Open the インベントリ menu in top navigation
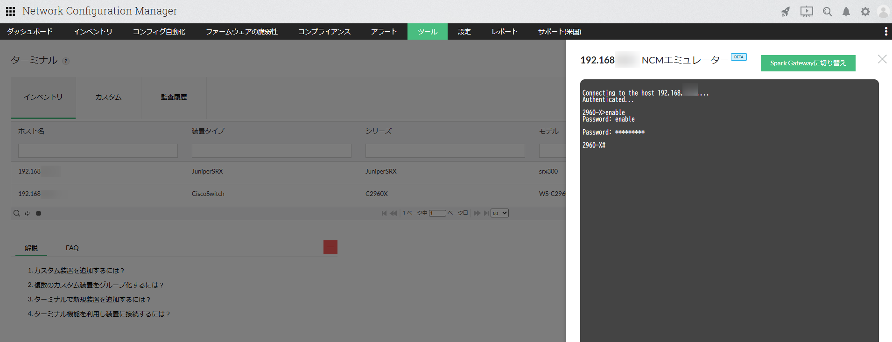 (93, 31)
